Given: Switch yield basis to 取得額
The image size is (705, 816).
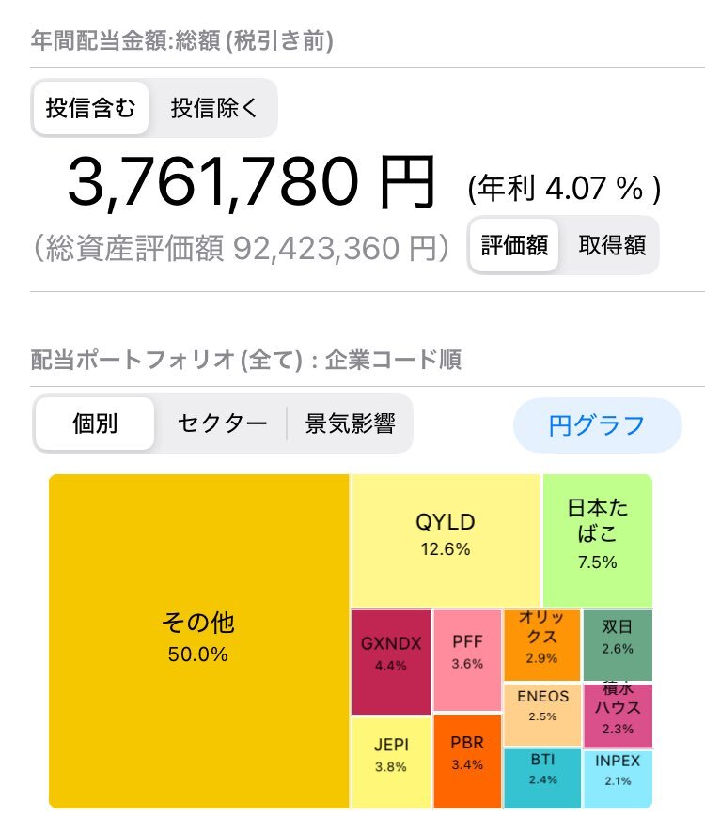Looking at the screenshot, I should pos(612,246).
